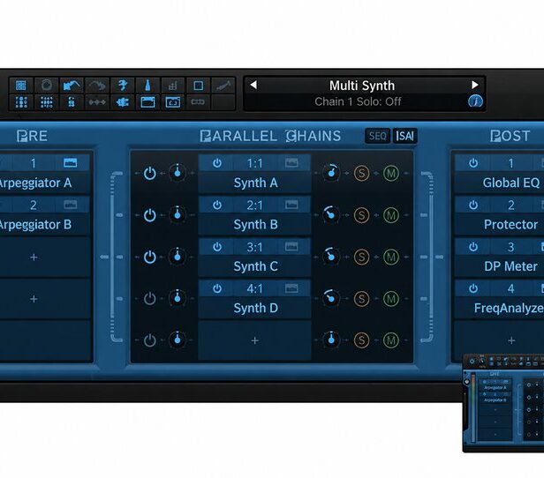
Task: Open Arpeggiator A editor window icon
Action: 71,163
